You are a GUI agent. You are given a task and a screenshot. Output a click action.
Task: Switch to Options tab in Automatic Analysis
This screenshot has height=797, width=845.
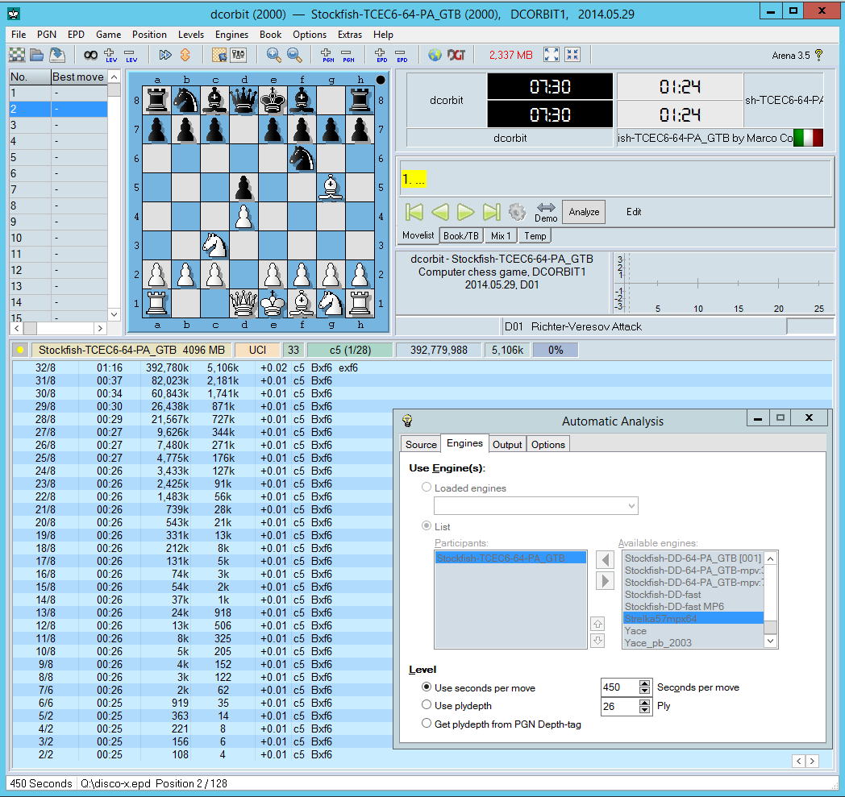548,444
